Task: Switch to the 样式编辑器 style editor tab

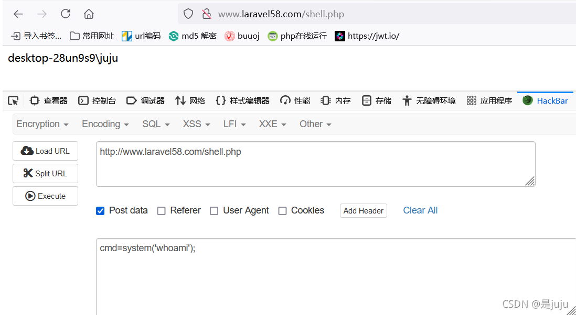Action: (x=242, y=100)
